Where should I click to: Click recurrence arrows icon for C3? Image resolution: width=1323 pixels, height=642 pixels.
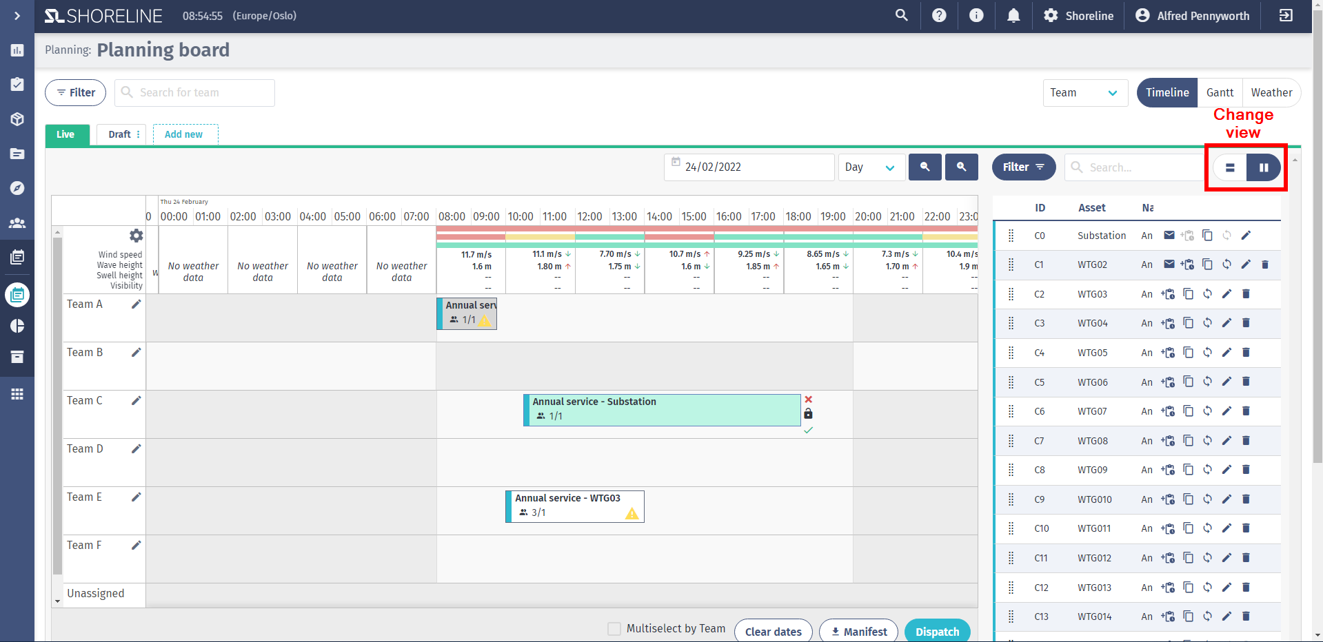(x=1207, y=323)
